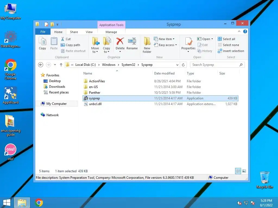278x208 pixels.
Task: Switch to the View tab
Action: click(x=89, y=32)
